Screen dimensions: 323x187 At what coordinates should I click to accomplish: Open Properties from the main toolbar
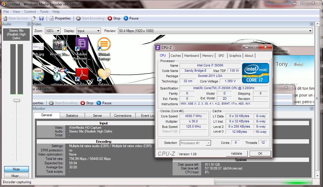point(60,18)
